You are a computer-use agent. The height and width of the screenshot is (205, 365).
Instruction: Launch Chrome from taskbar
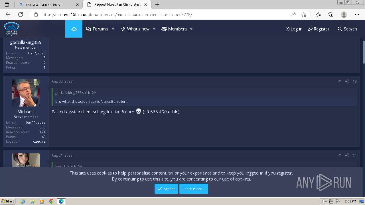(52, 201)
